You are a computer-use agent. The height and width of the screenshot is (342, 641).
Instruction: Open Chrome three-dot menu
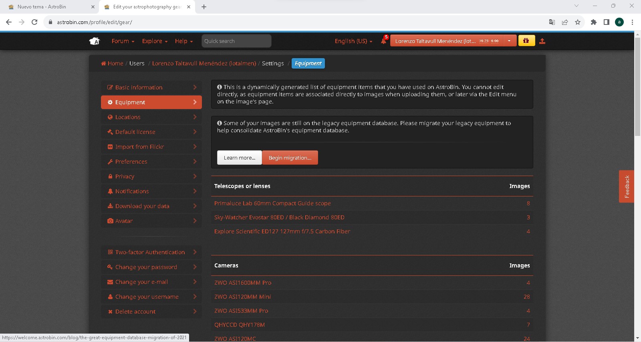click(x=632, y=22)
